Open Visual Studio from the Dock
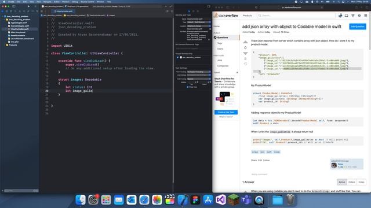The height and width of the screenshot is (208, 371). (x=221, y=200)
